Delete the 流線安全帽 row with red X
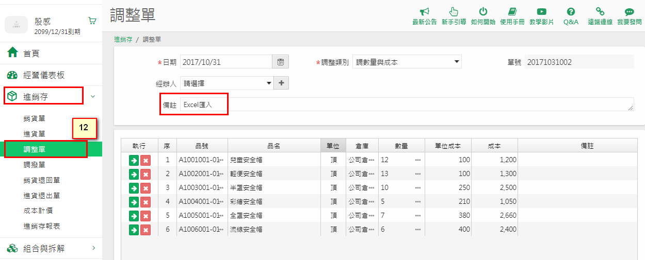645x260 pixels. [x=146, y=230]
